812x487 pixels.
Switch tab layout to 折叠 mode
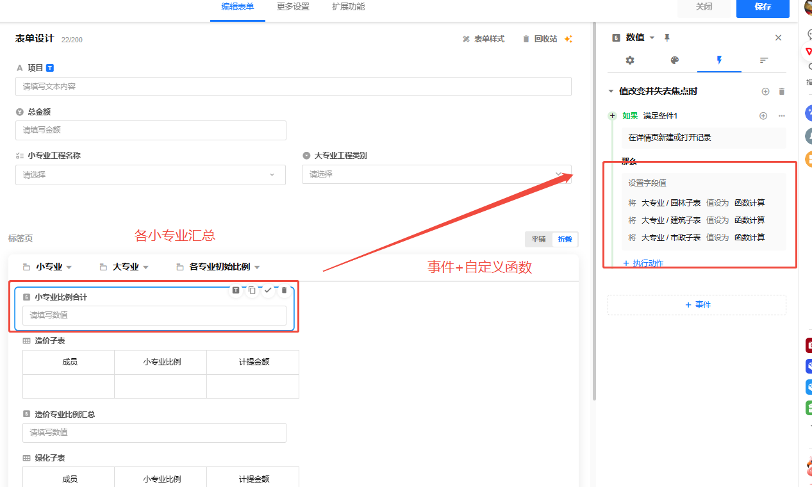click(x=565, y=239)
